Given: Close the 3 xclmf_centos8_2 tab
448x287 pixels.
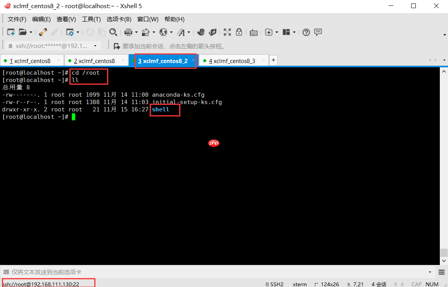Looking at the screenshot, I should click(194, 60).
